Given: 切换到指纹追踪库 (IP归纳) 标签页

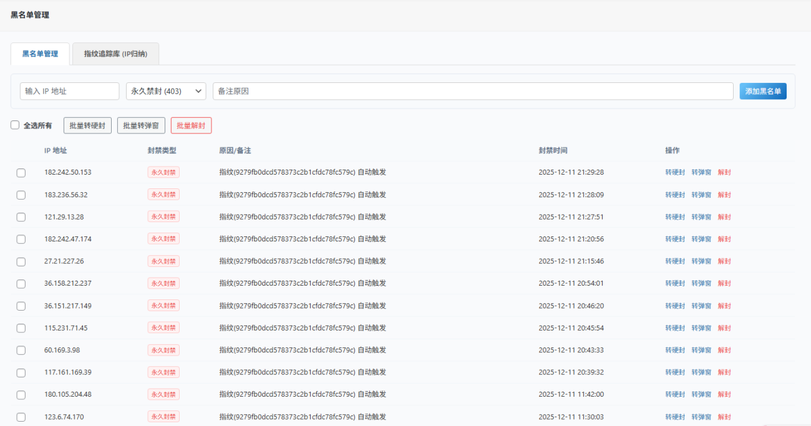Looking at the screenshot, I should click(115, 54).
